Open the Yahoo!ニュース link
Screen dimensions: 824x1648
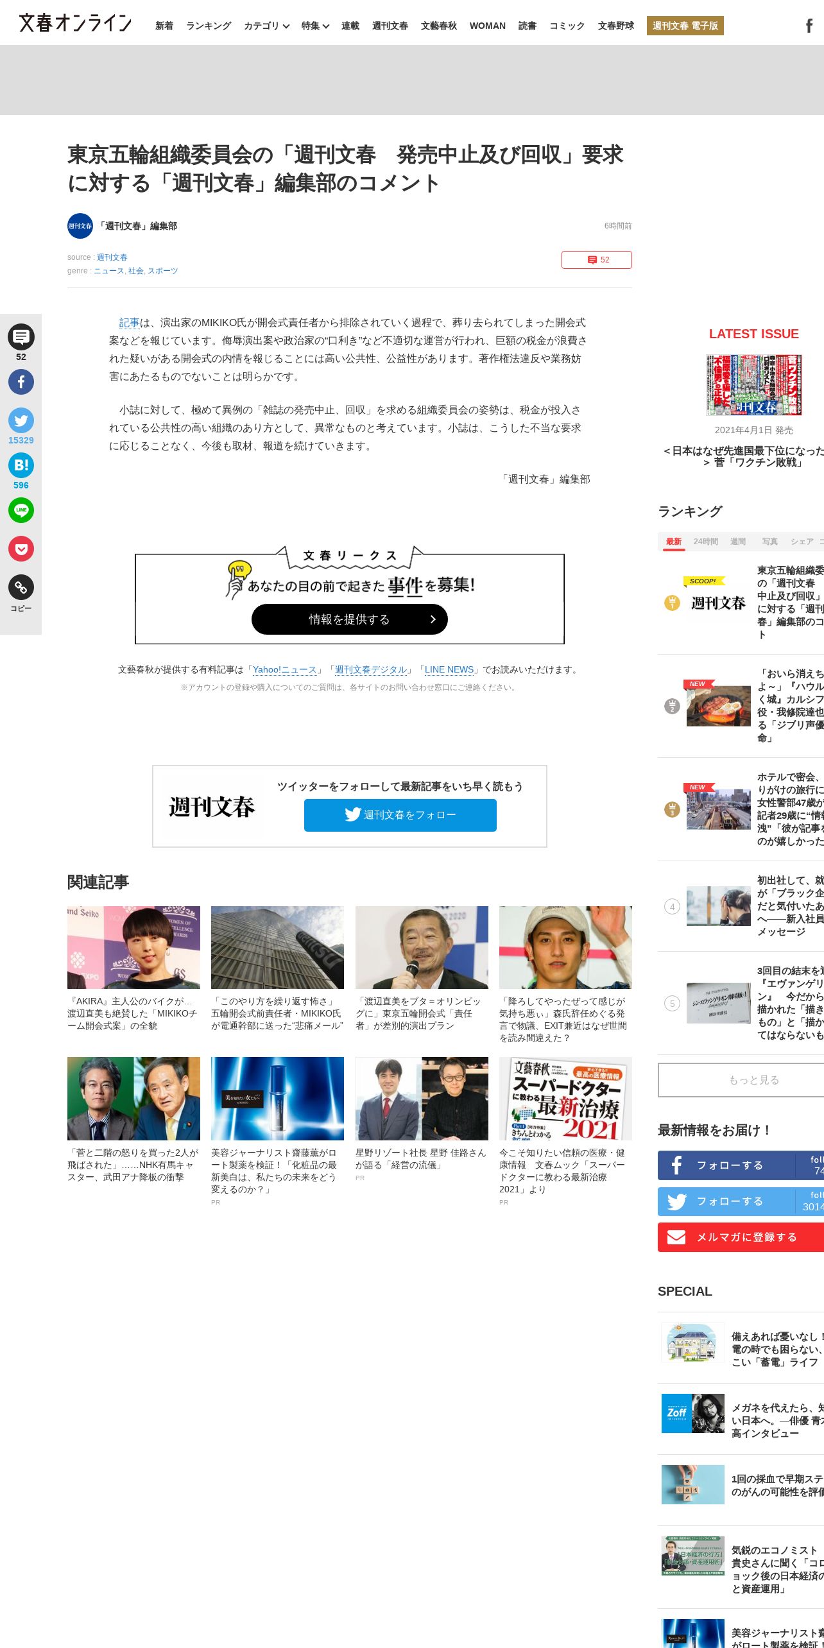pos(285,669)
